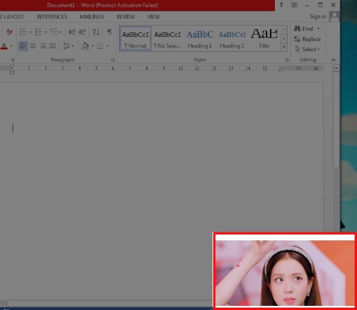Apply shading with the paint bucket icon

[85, 46]
